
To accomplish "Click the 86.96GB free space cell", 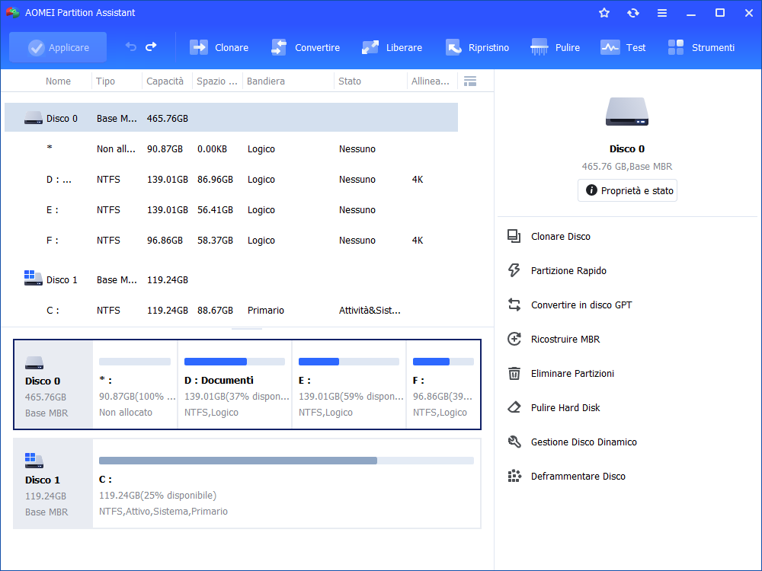I will click(216, 179).
